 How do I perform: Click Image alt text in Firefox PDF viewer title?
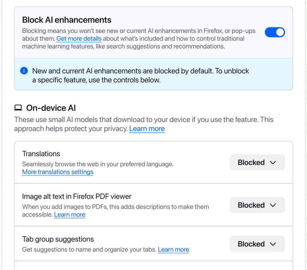77,197
